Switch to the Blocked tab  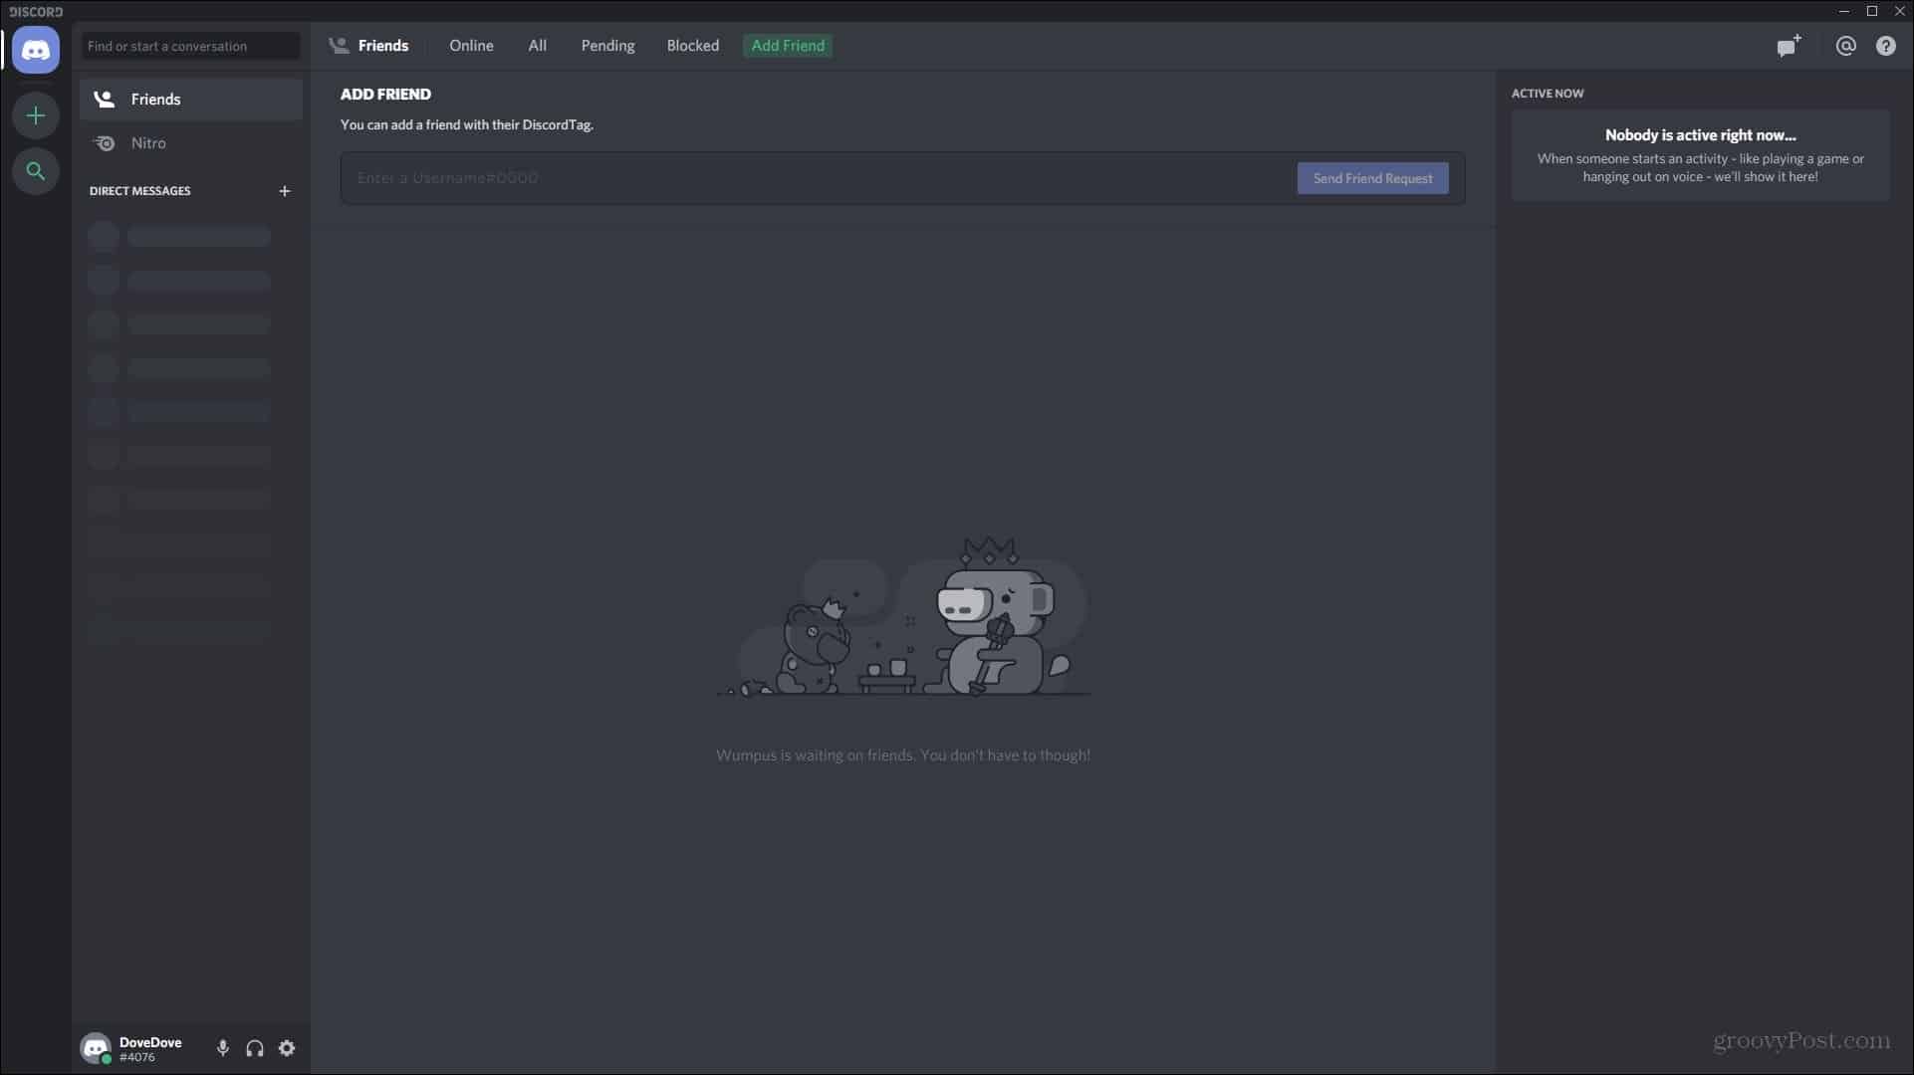692,46
